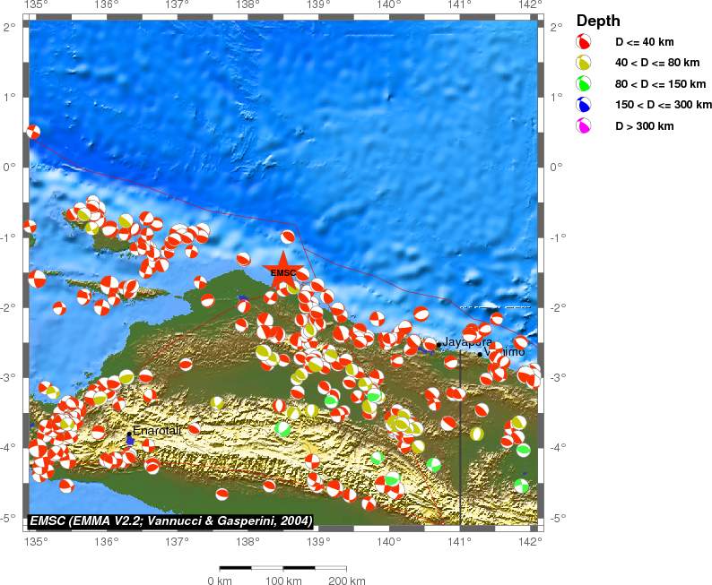Screen dimensions: 712x585
Task: Click the black city dot next to Jayapura
Action: pos(438,345)
